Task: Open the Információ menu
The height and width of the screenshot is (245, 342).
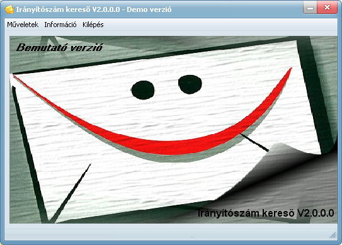Action: click(60, 25)
